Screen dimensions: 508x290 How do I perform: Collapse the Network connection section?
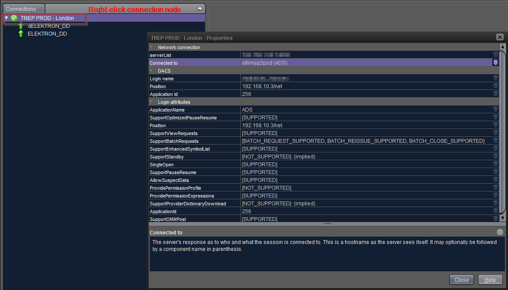tap(151, 47)
